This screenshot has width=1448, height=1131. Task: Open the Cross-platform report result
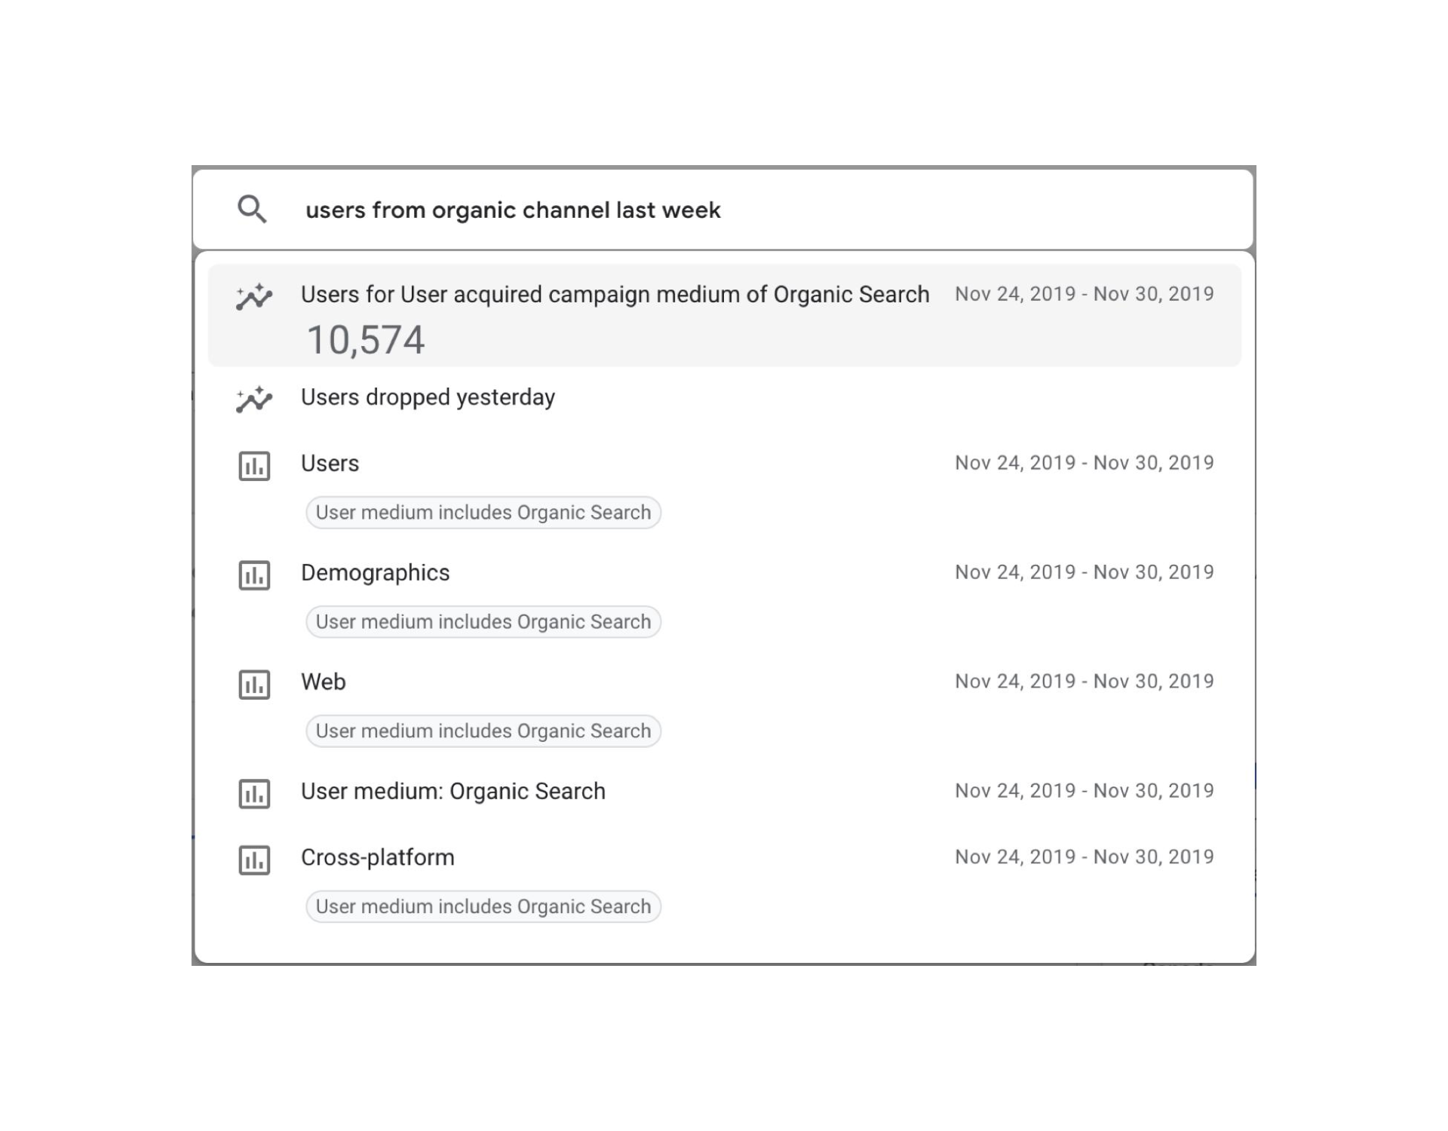point(377,857)
